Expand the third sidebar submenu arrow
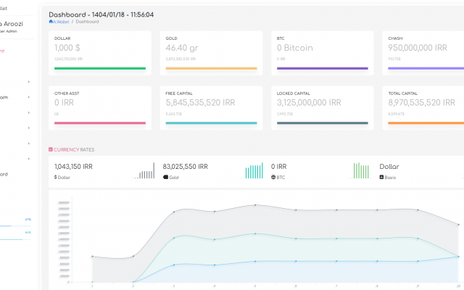Viewport: 464px width, 290px height. tap(28, 112)
